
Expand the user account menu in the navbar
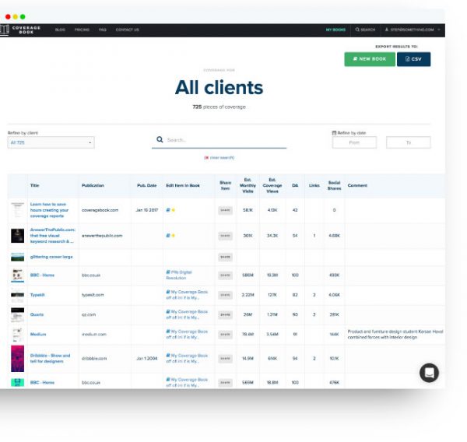click(x=413, y=30)
